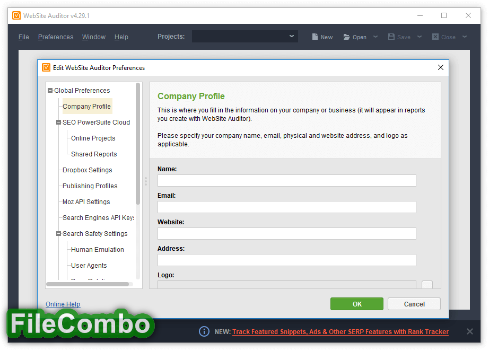Viewport: 489px width, 351px height.
Task: Close the WebSite Auditor main window
Action: coord(468,15)
